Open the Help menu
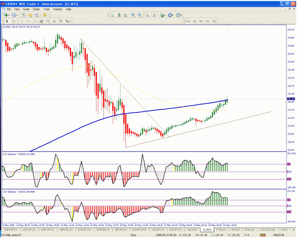Viewport: 297px width, 238px height. [x=68, y=9]
